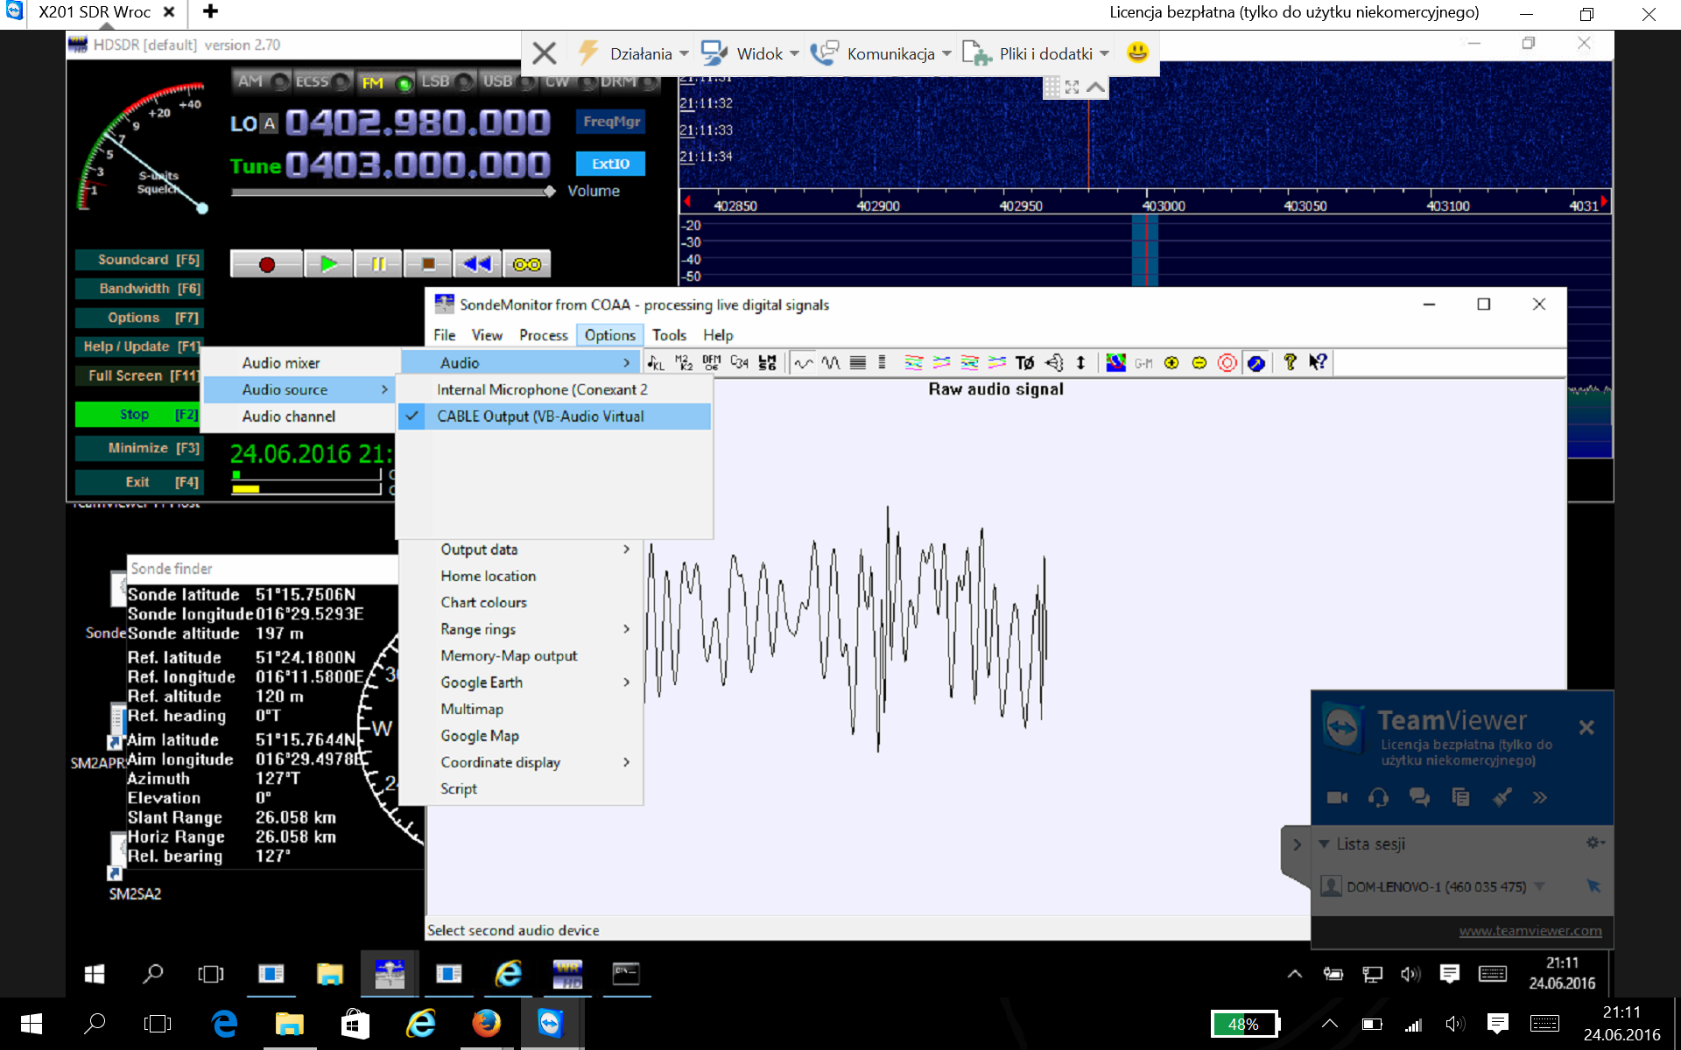This screenshot has width=1681, height=1050.
Task: Click the yellow zoom-in circle icon
Action: (x=1171, y=362)
